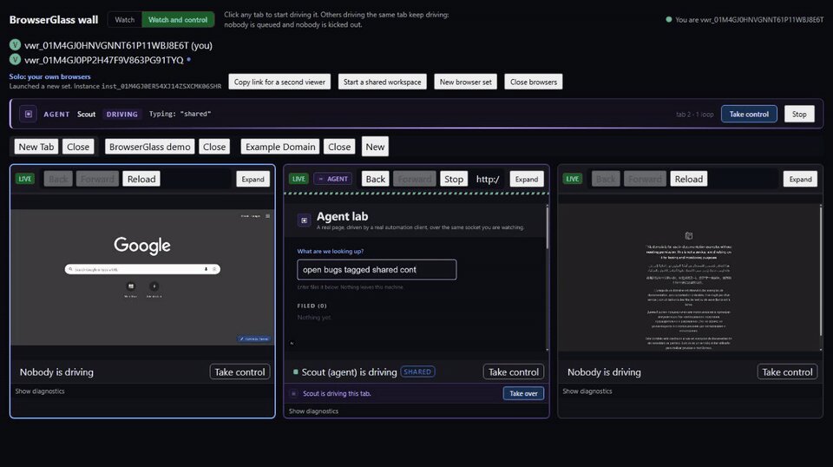Close the New Tab tab
Screen dimensions: 833x467
click(78, 147)
